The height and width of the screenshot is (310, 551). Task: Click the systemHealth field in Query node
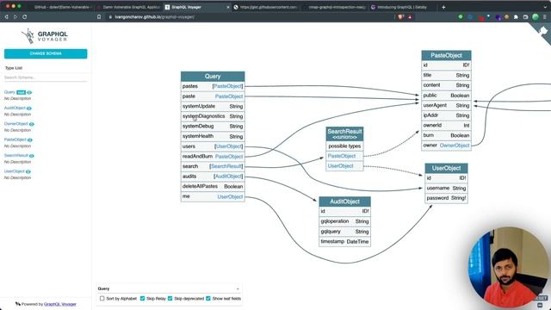pos(213,136)
